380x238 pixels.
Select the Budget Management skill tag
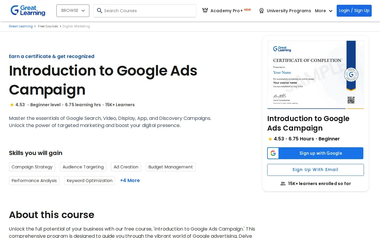[x=171, y=167]
